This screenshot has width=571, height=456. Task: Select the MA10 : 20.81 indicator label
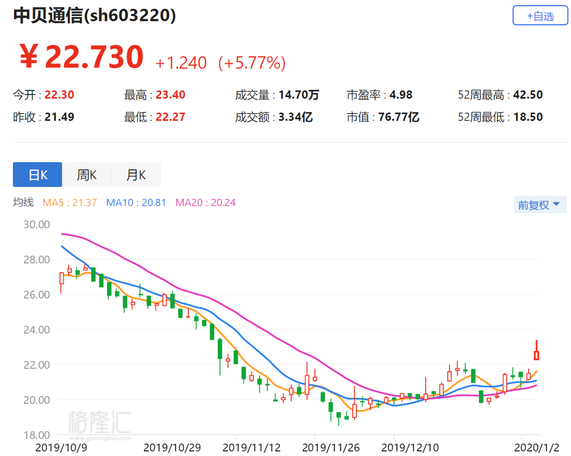(136, 202)
